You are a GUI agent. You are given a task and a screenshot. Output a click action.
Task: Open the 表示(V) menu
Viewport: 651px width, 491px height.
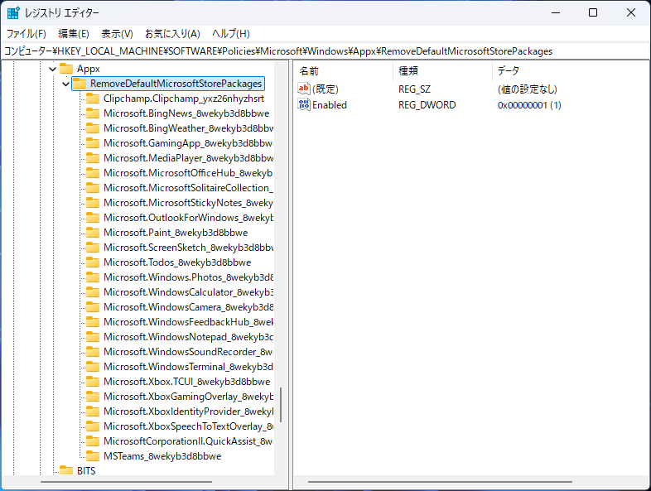pos(117,34)
